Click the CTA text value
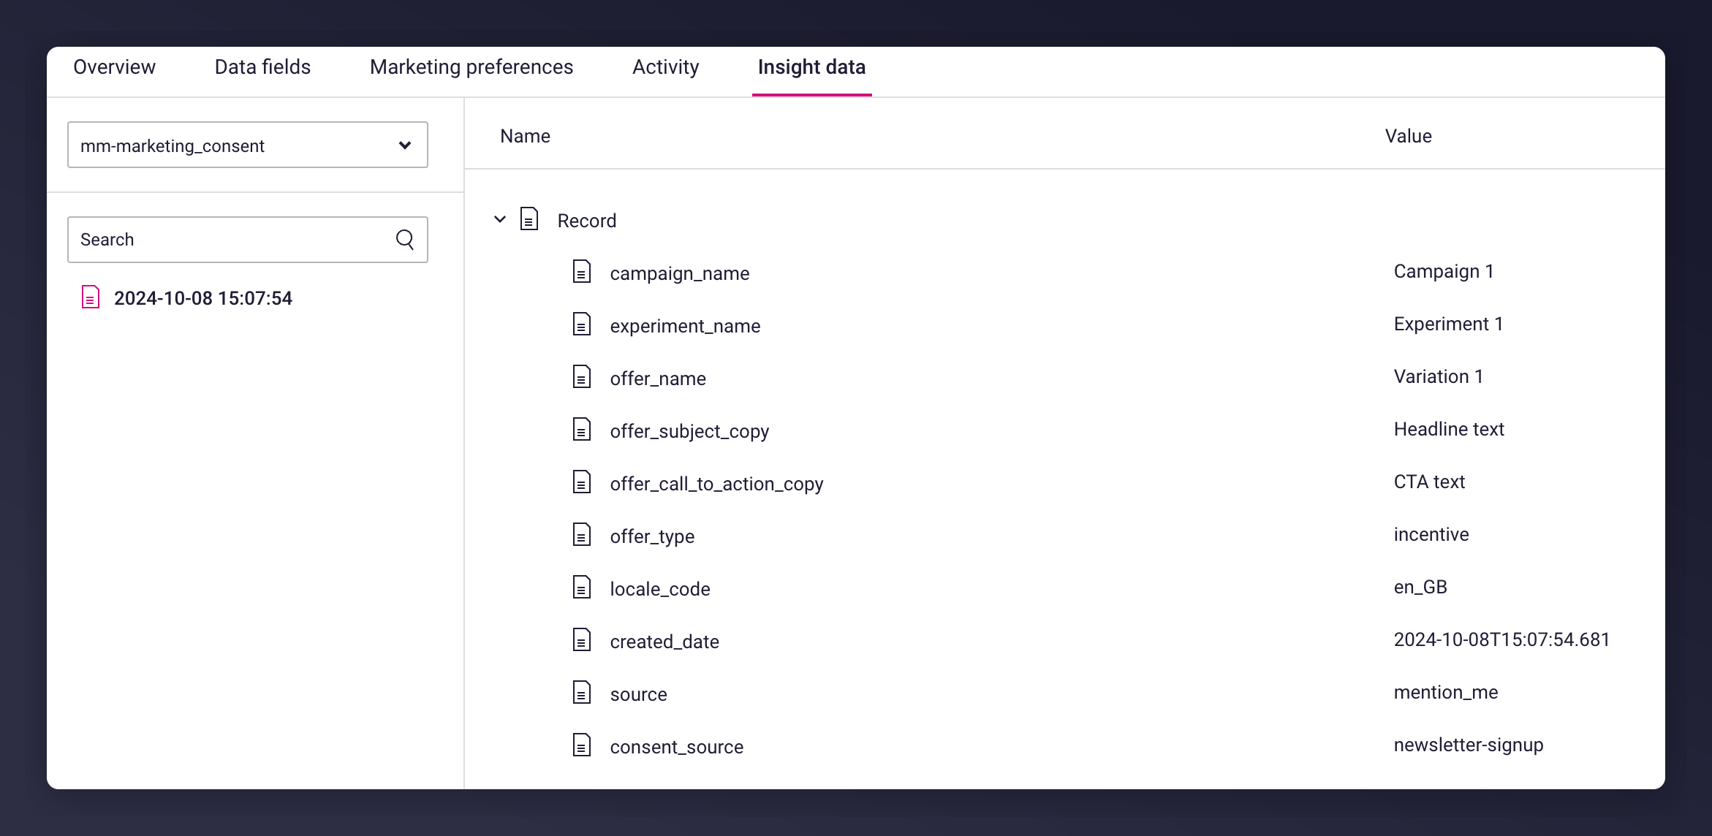Screen dimensions: 1712x836 1429,482
